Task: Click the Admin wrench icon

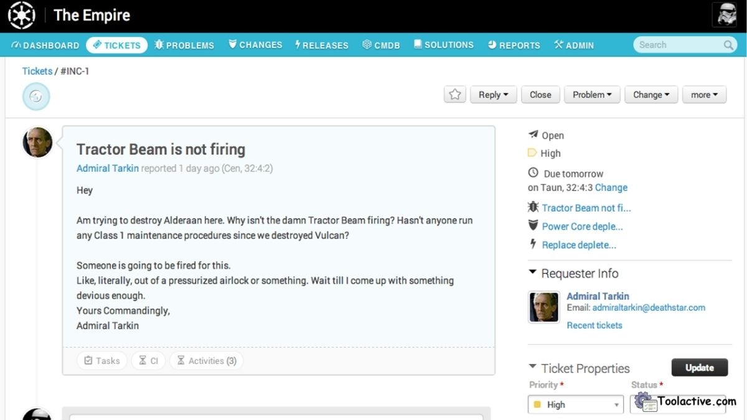Action: point(558,44)
